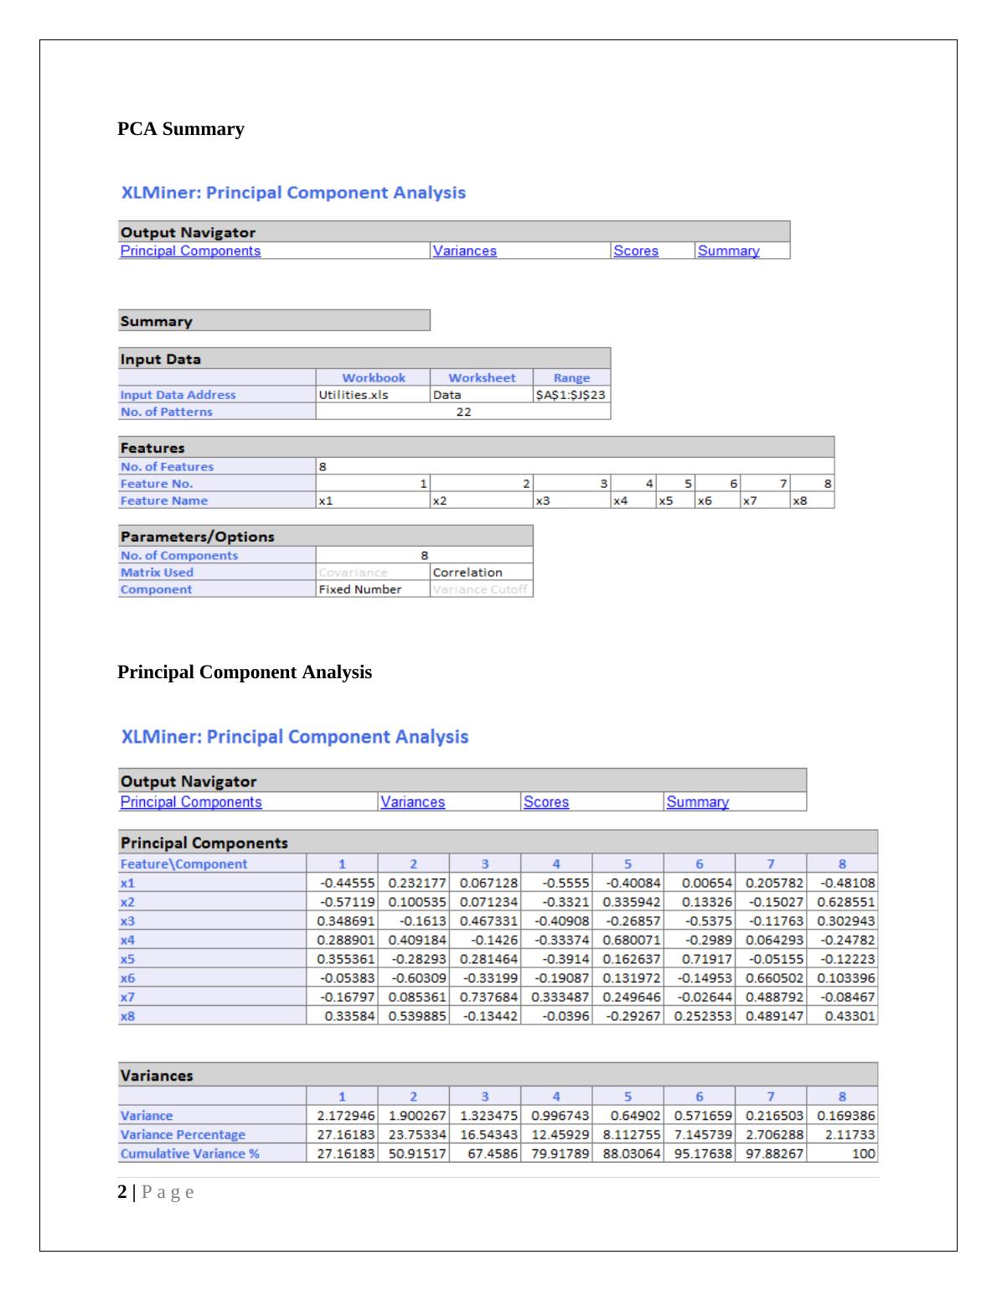Click Principal Components link in the lower Output Navigator

click(191, 802)
